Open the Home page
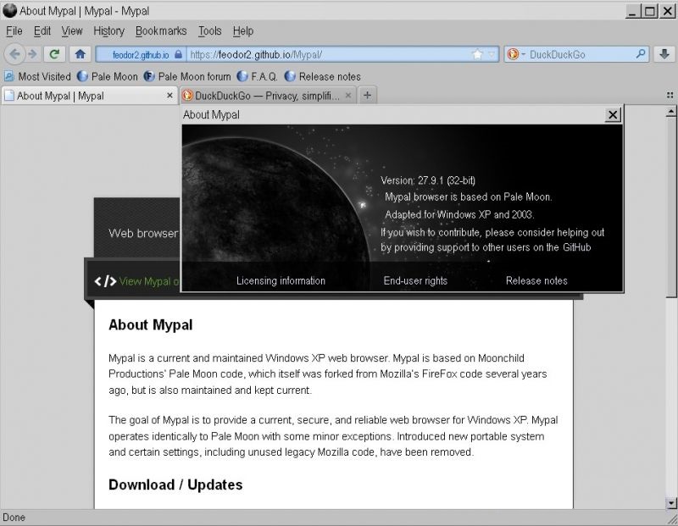Viewport: 678px width, 526px height. [78, 53]
